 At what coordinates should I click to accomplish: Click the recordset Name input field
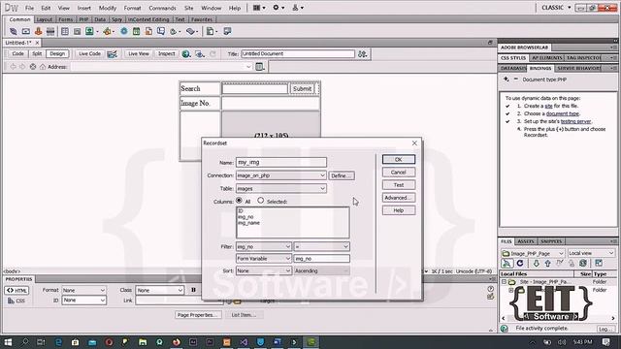point(280,162)
